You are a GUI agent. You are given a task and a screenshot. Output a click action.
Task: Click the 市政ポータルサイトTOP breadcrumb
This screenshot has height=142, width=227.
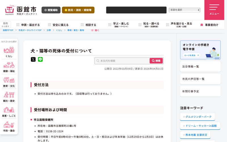click(30, 30)
